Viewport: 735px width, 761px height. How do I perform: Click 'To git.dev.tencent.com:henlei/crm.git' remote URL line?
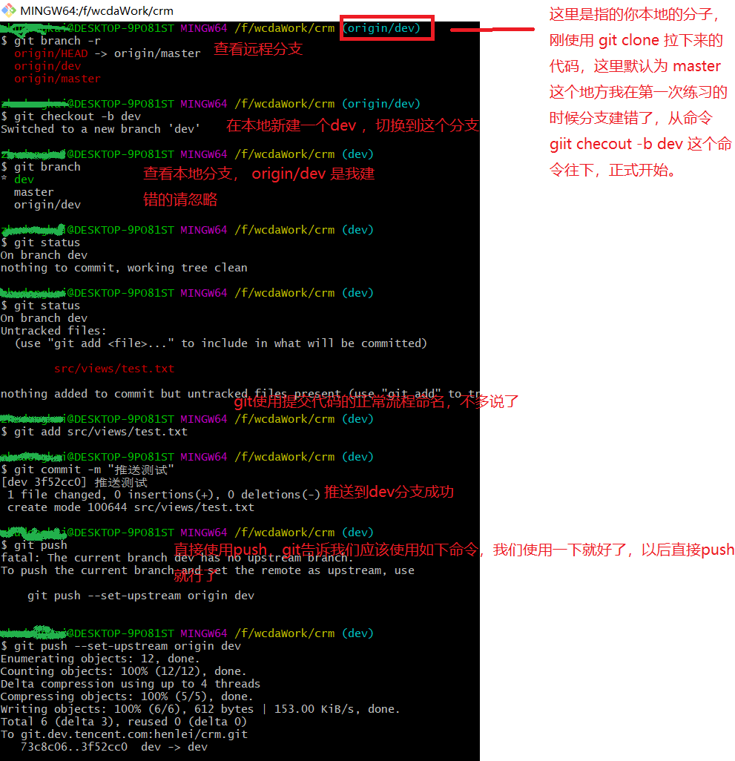124,735
